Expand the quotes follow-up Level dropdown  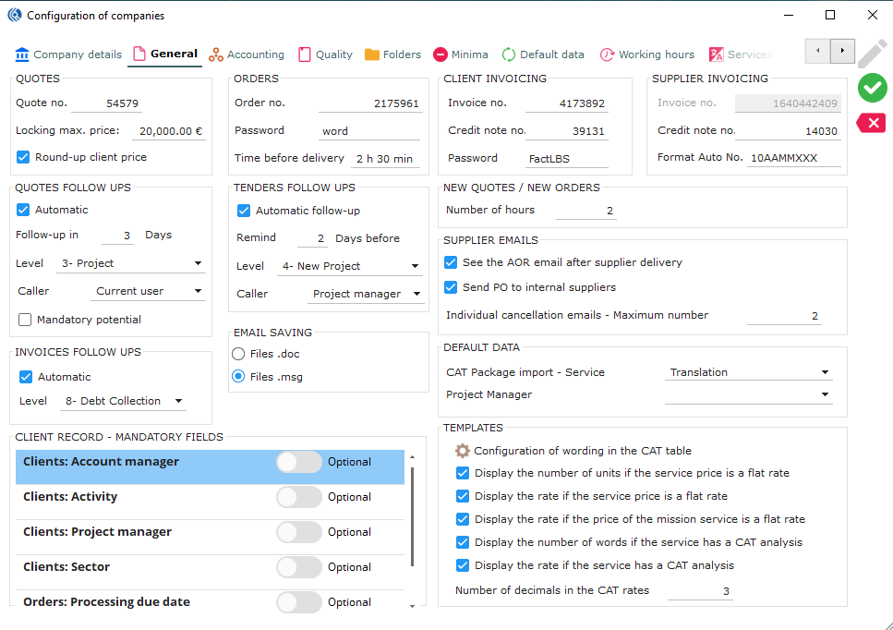pyautogui.click(x=129, y=263)
